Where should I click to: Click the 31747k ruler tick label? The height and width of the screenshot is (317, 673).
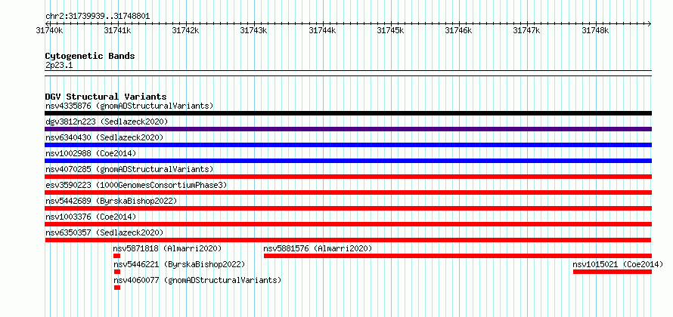pyautogui.click(x=528, y=30)
